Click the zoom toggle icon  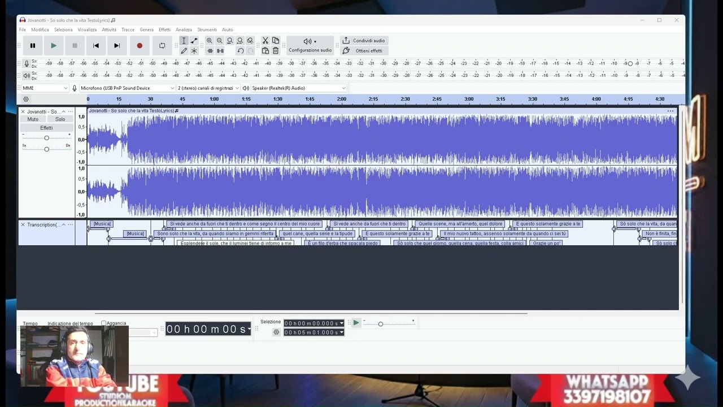tap(250, 41)
